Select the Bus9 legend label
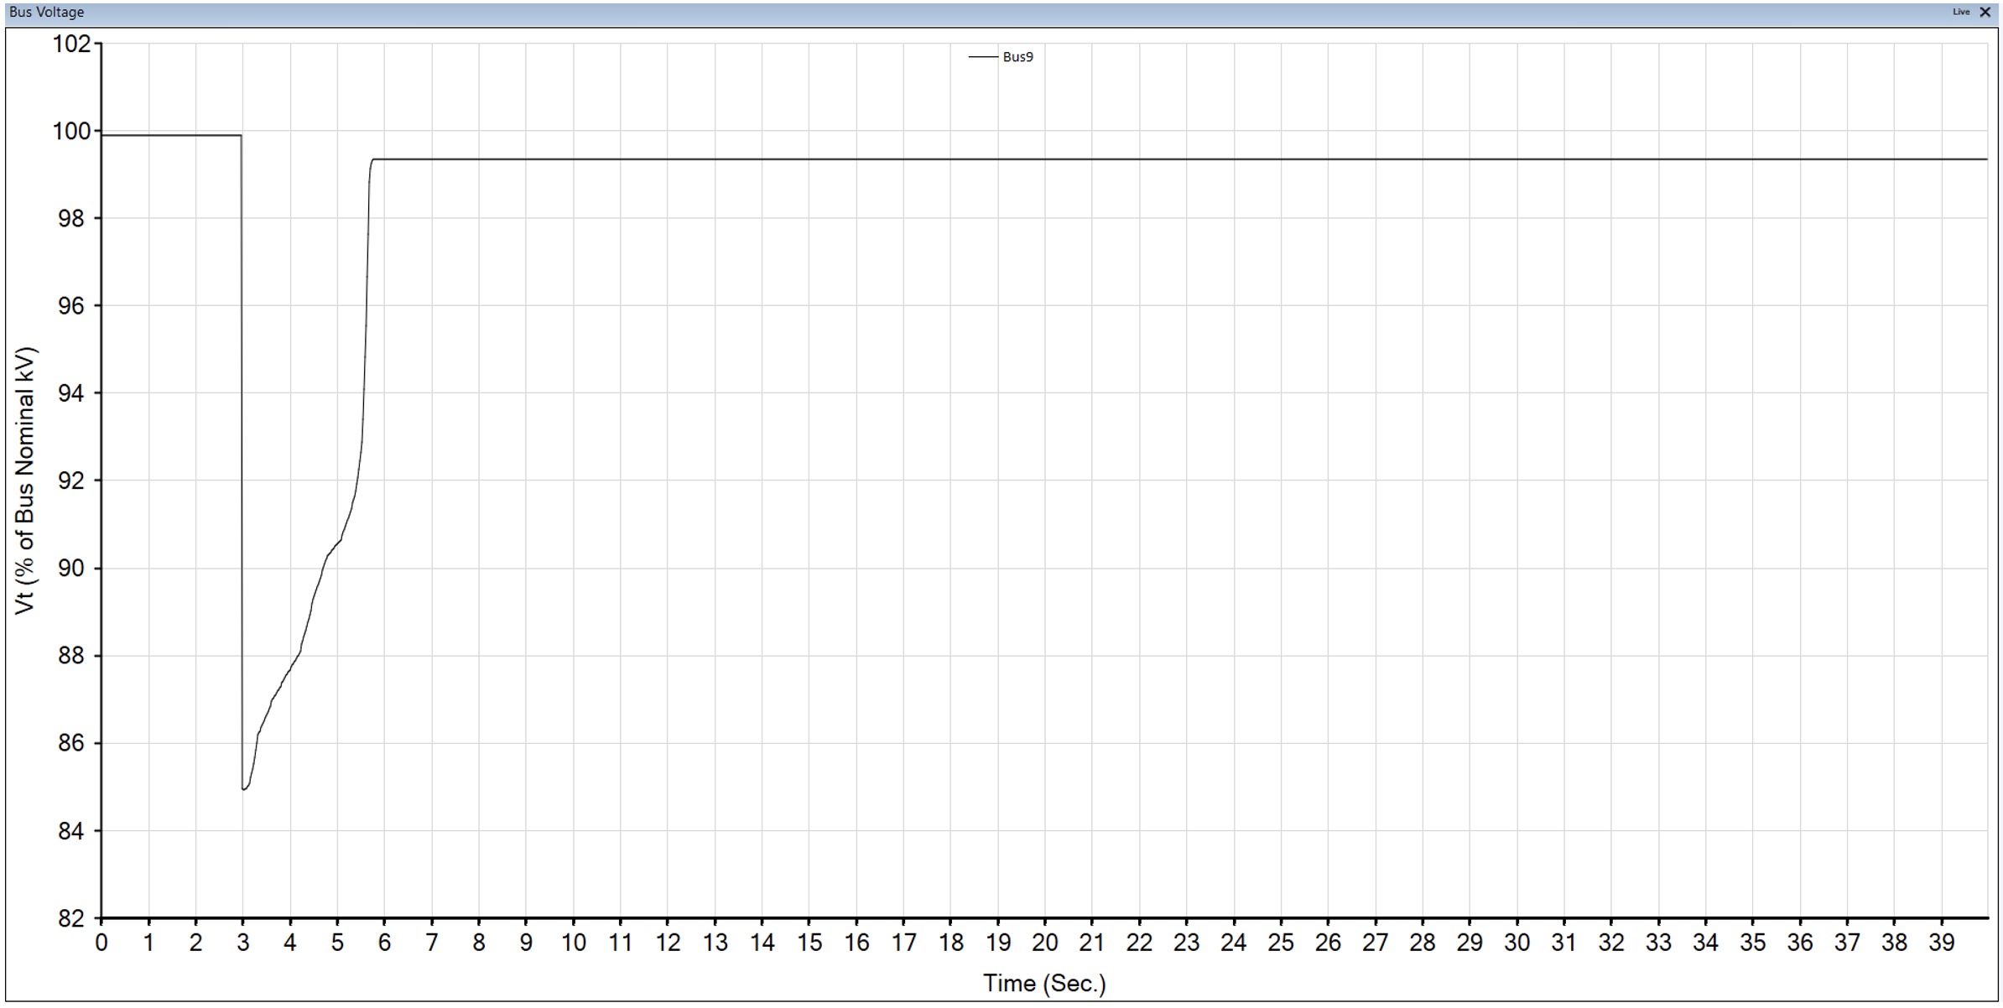Viewport: 2003px width, 1008px height. coord(1017,57)
